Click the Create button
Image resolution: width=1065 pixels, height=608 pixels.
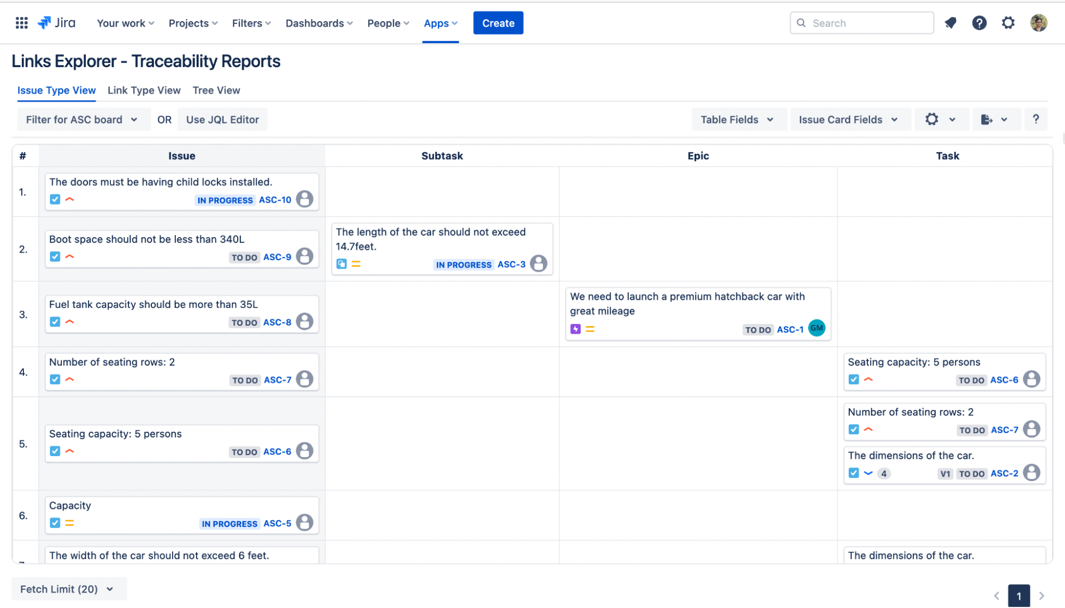click(x=498, y=23)
